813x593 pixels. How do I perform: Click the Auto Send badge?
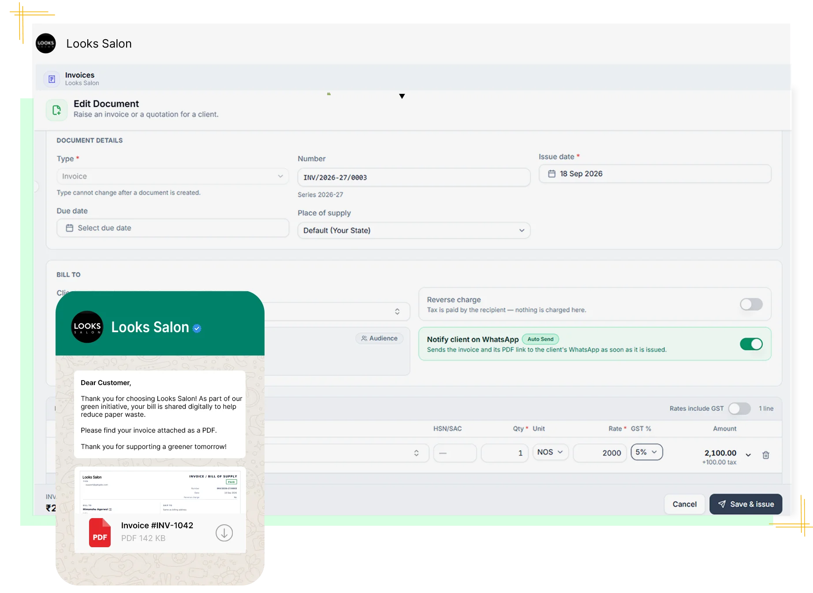click(541, 339)
